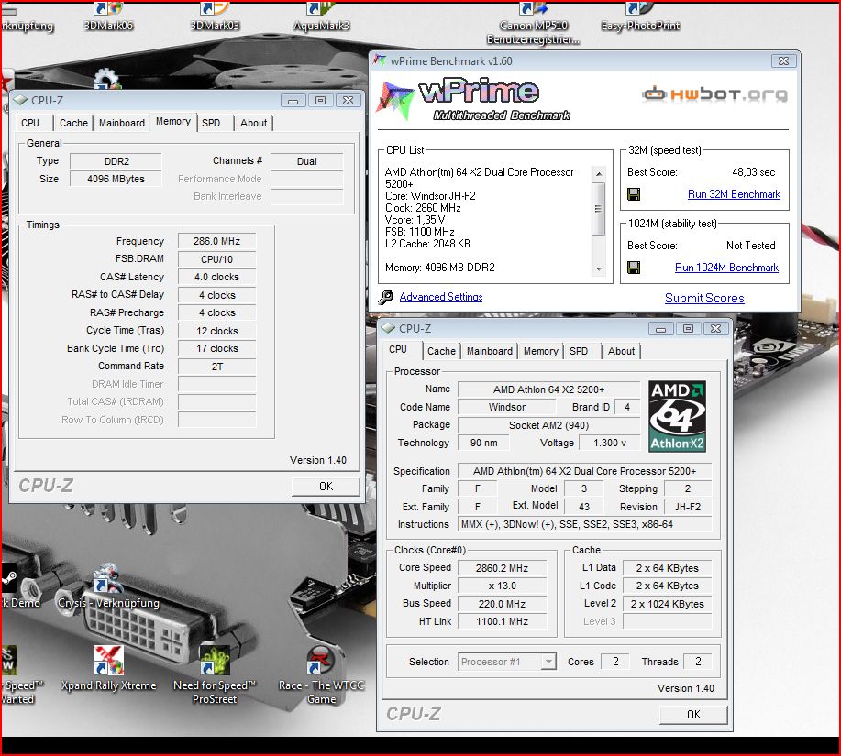The width and height of the screenshot is (841, 756).
Task: Expand the Processor #1 selection dropdown
Action: click(x=548, y=662)
